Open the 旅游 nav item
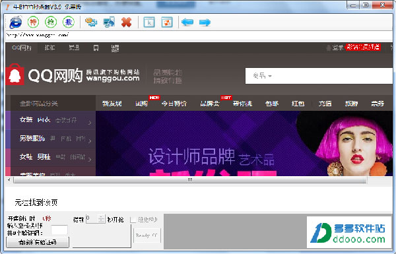 (351, 104)
